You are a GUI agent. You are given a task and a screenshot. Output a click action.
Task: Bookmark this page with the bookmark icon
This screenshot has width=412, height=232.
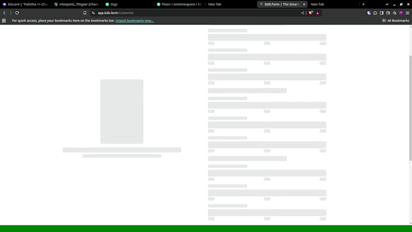coord(85,13)
